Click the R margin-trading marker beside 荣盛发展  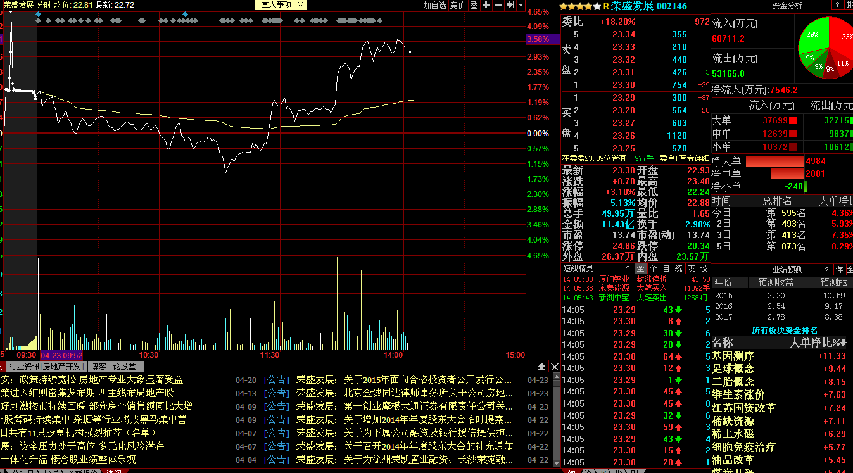pyautogui.click(x=605, y=6)
